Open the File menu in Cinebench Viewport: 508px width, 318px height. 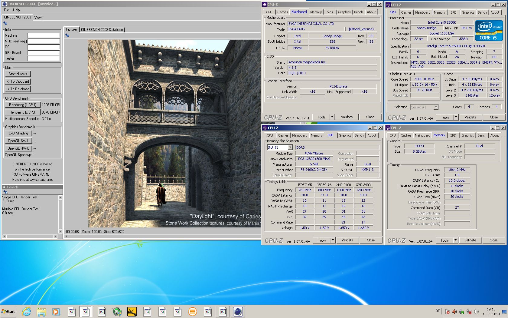pos(6,10)
